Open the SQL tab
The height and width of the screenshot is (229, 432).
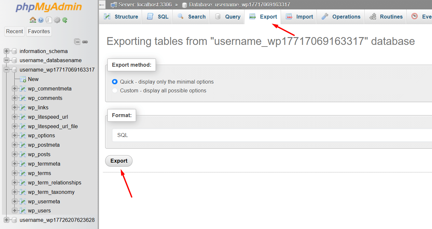coord(158,17)
